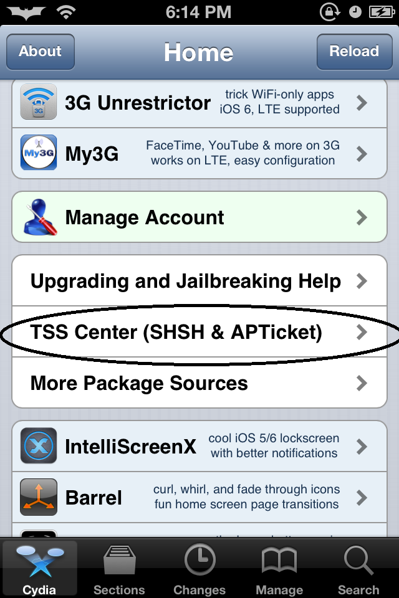
Task: Tap the 6:14 PM clock display
Action: point(199,11)
